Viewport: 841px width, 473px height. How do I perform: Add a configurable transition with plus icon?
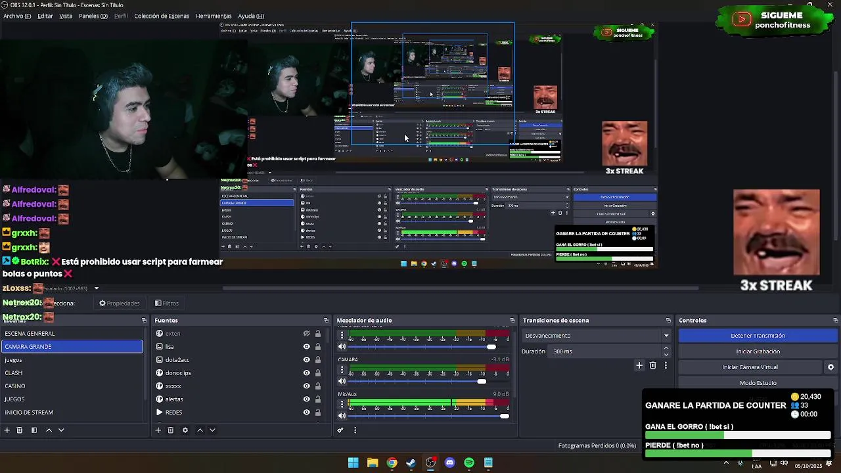pyautogui.click(x=639, y=365)
